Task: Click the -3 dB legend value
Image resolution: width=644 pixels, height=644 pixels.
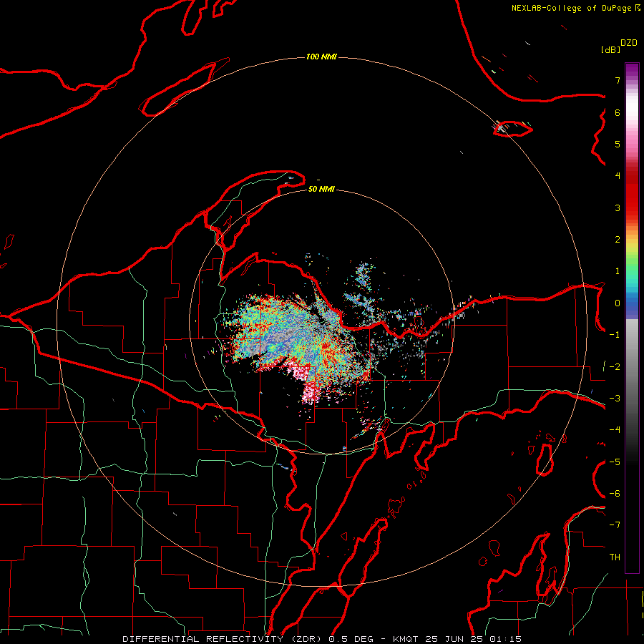Action: coord(615,399)
